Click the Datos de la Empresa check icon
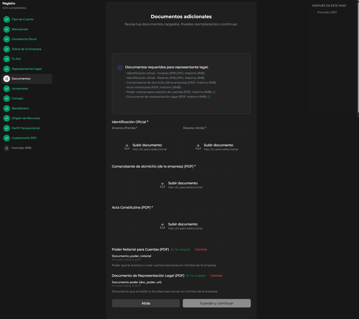Screen dimensions: 359x319 click(7, 49)
